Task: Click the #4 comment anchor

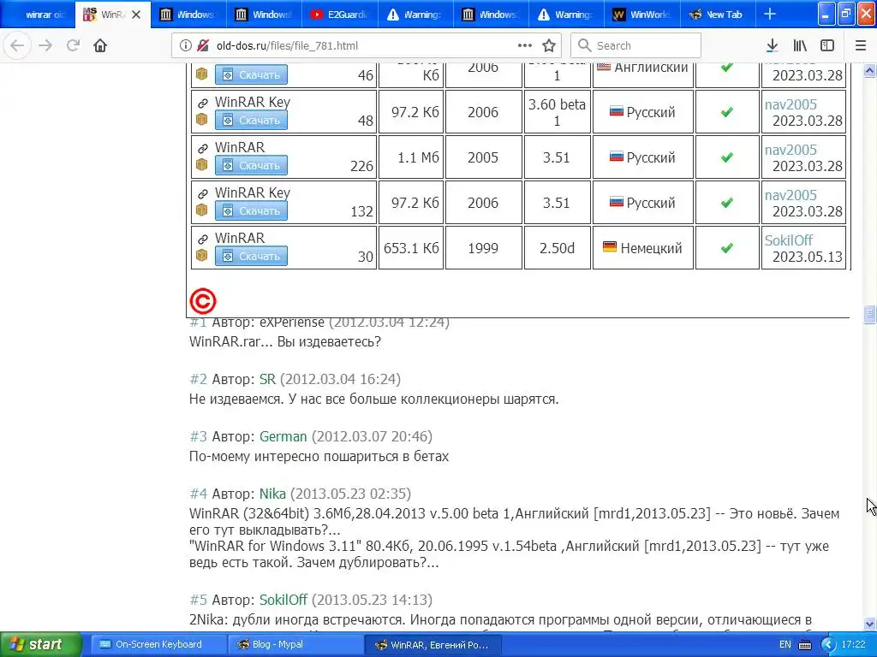Action: click(x=198, y=494)
